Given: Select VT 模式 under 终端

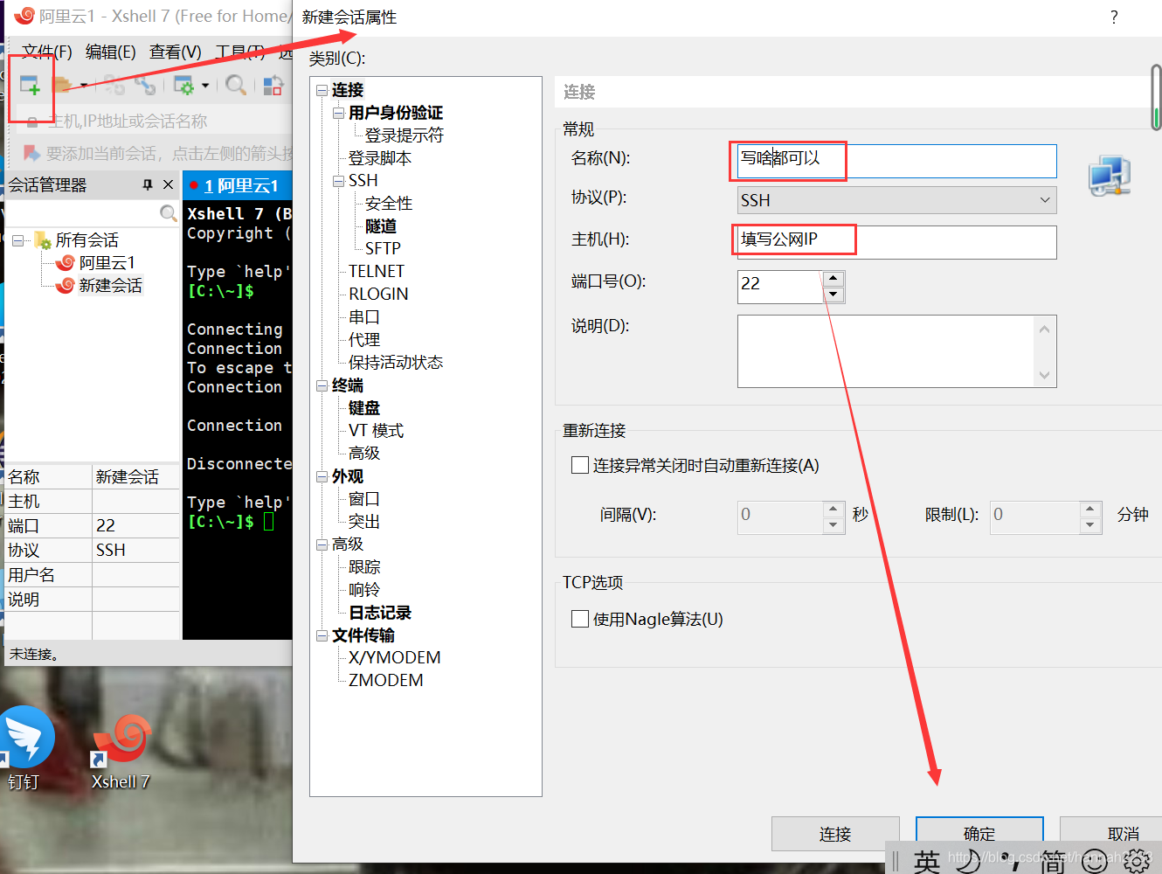Looking at the screenshot, I should click(x=376, y=431).
